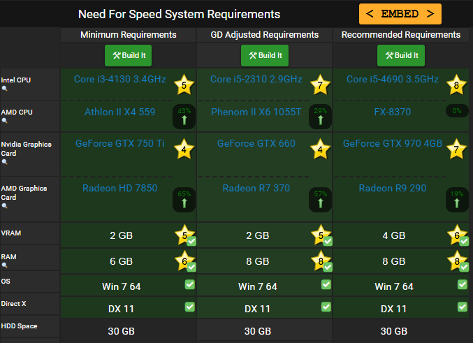Viewport: 473px width, 343px height.
Task: Click star rating 4 beside GeForce GTX 660
Action: click(x=321, y=149)
